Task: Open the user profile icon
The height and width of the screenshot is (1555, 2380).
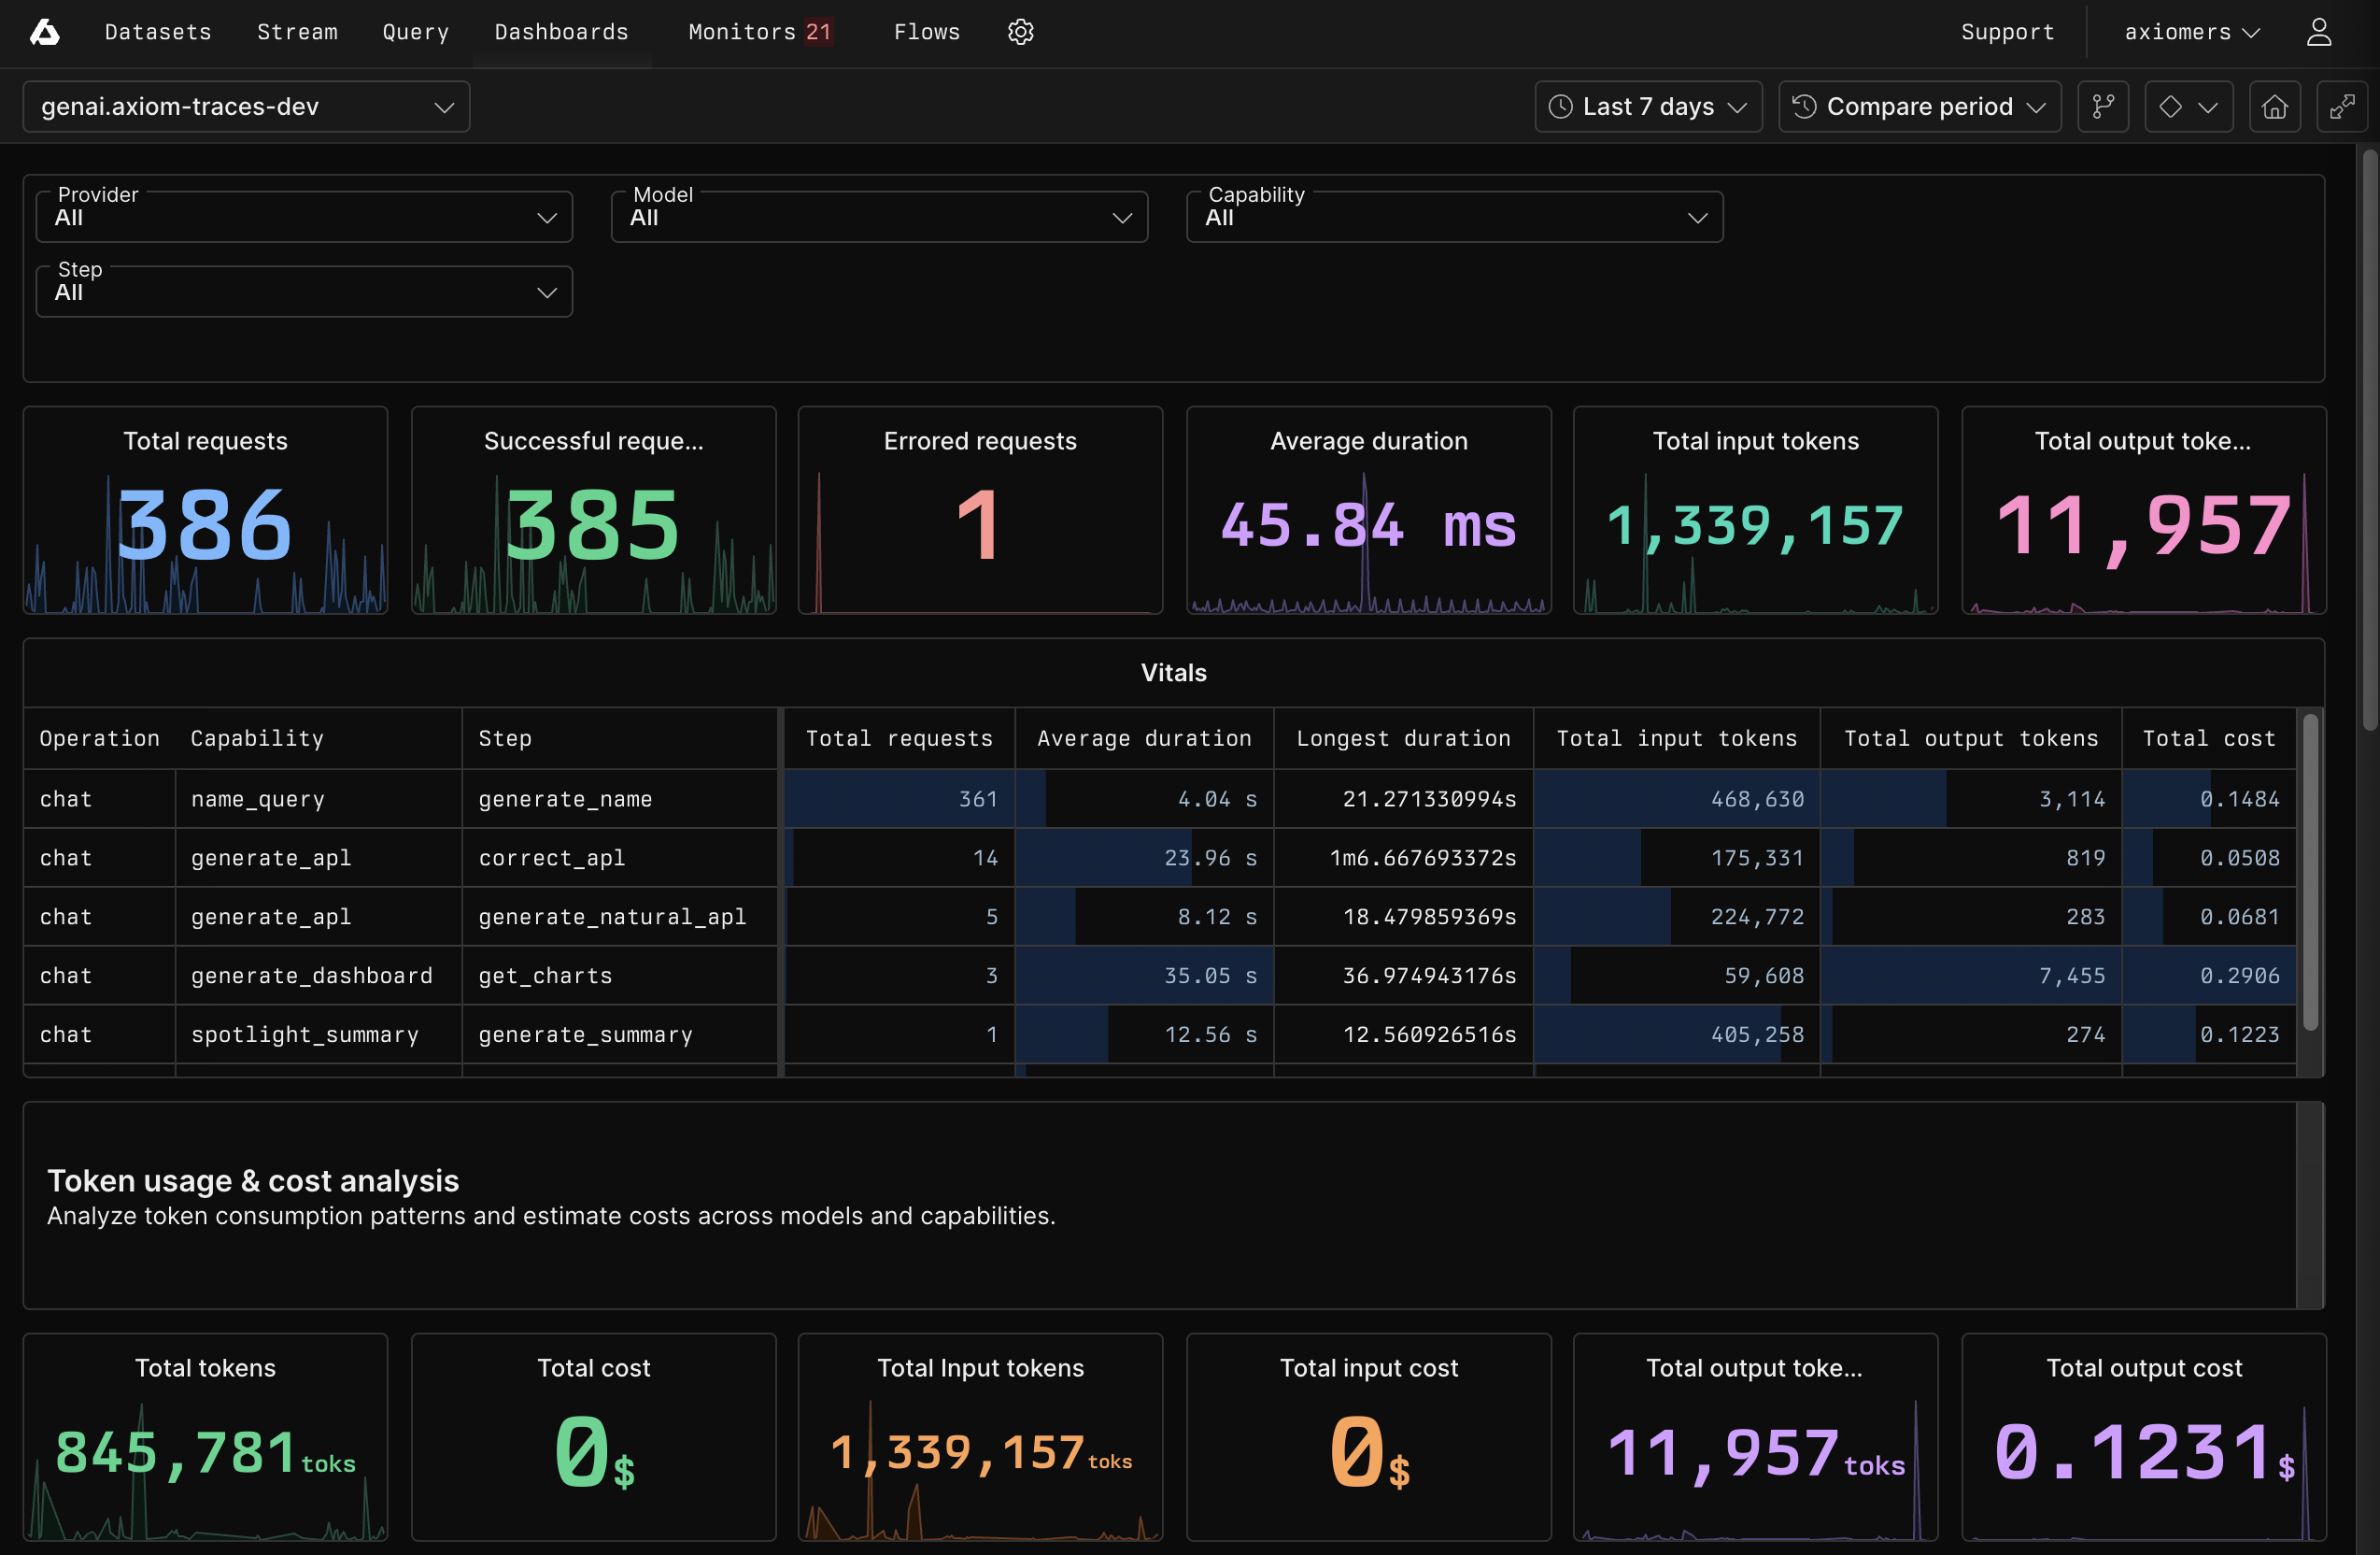Action: point(2318,32)
